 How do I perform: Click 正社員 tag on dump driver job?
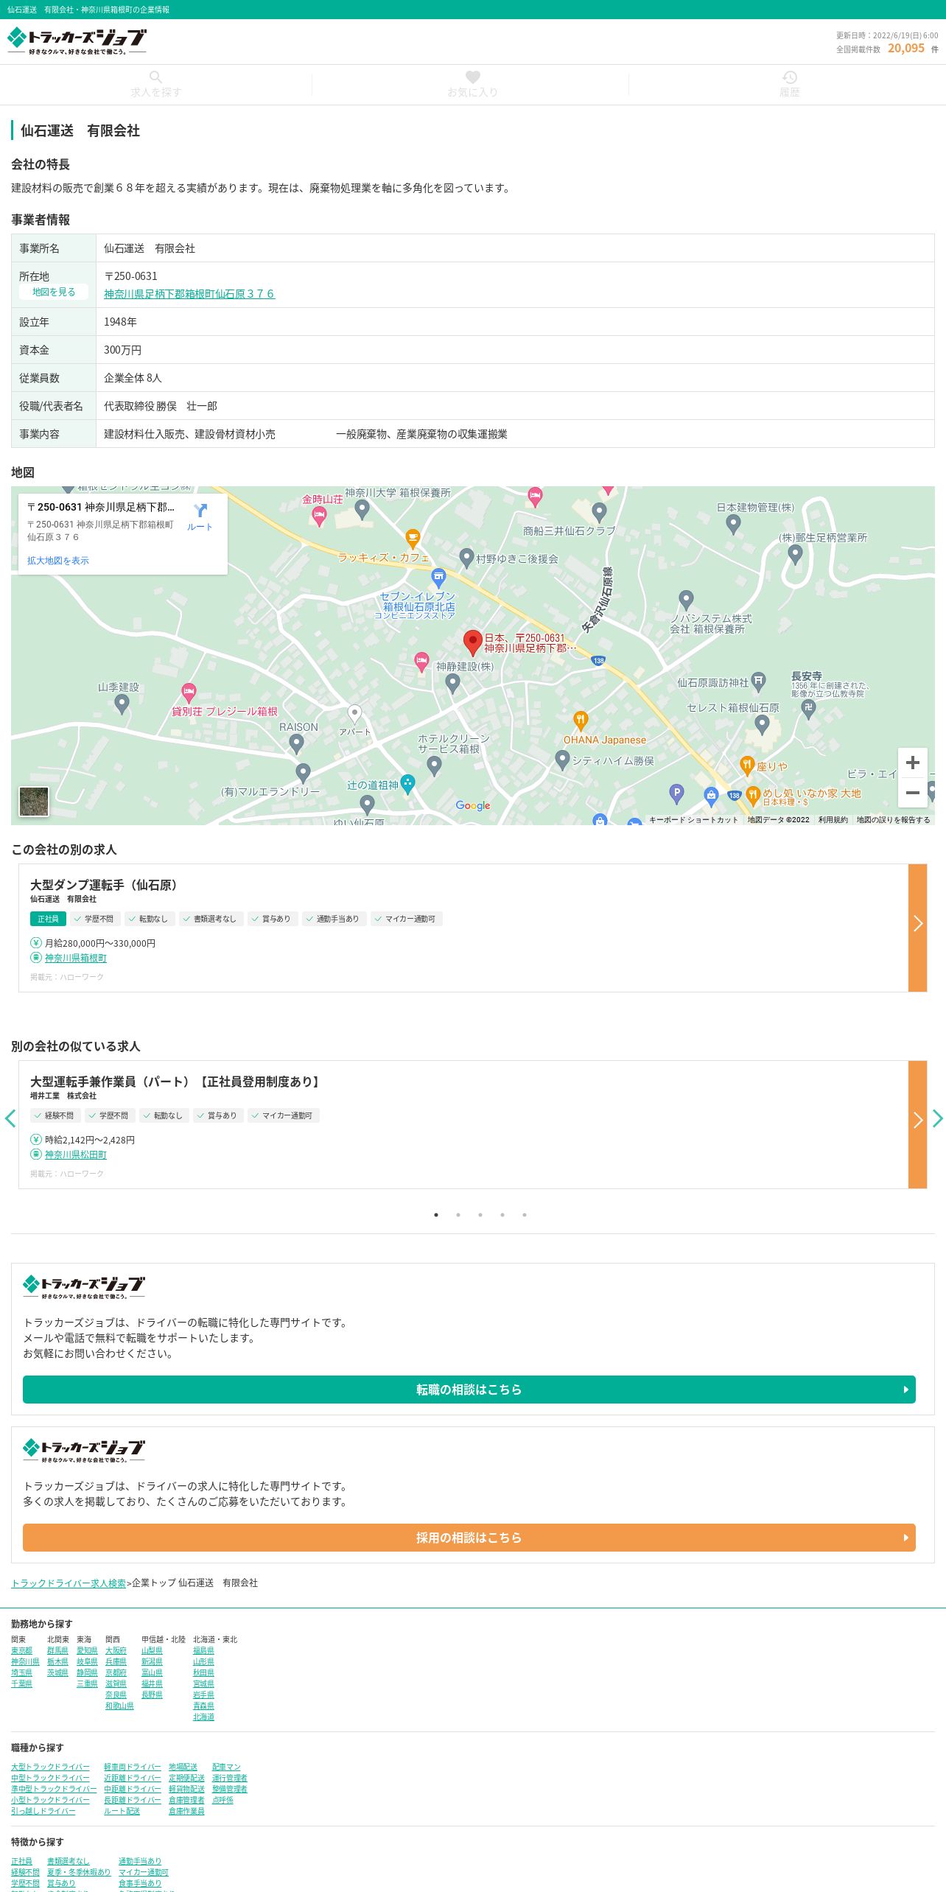coord(48,919)
